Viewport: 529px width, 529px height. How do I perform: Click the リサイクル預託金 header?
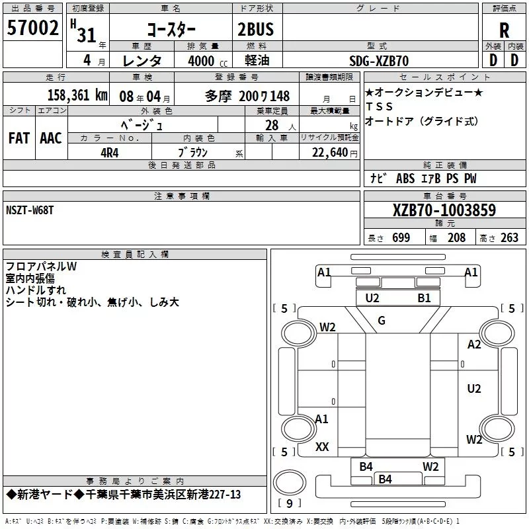[329, 138]
